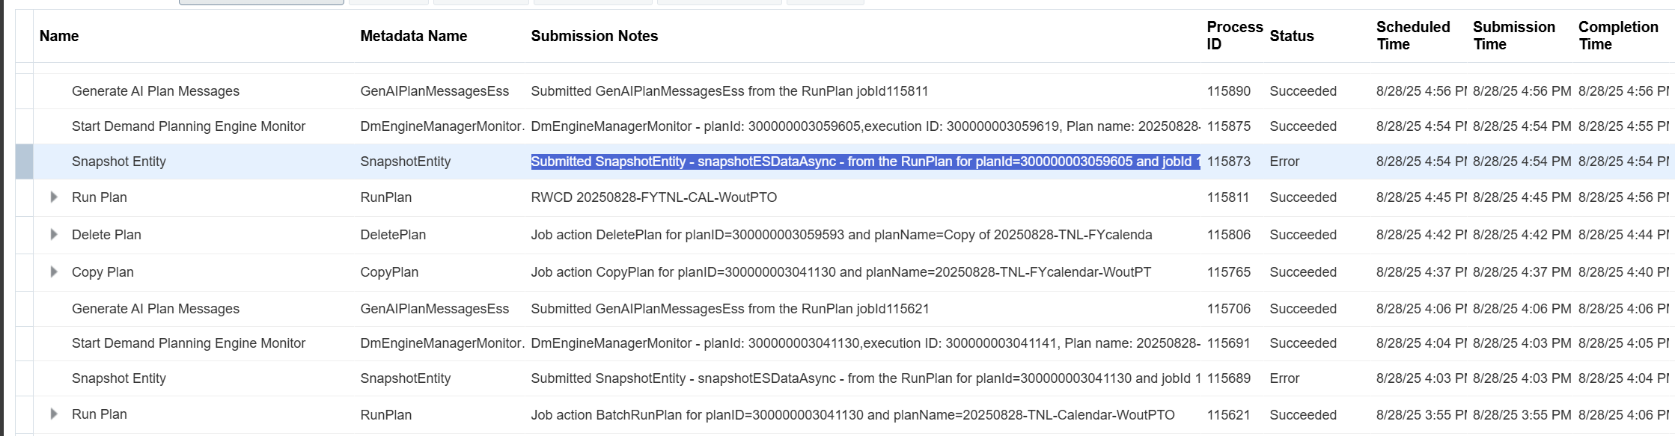Select the Start Demand Planning Engine Monitor row
This screenshot has height=436, width=1675.
(188, 126)
